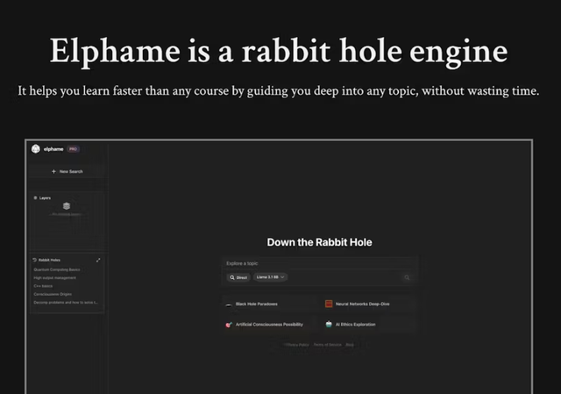Click the Elphame round logo icon
Viewport: 561px width, 394px height.
click(x=35, y=148)
